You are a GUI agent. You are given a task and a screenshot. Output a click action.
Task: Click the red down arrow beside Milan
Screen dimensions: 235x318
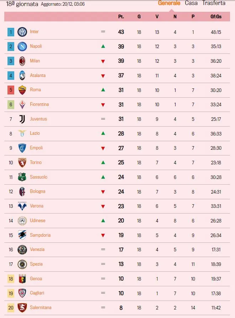tap(103, 61)
